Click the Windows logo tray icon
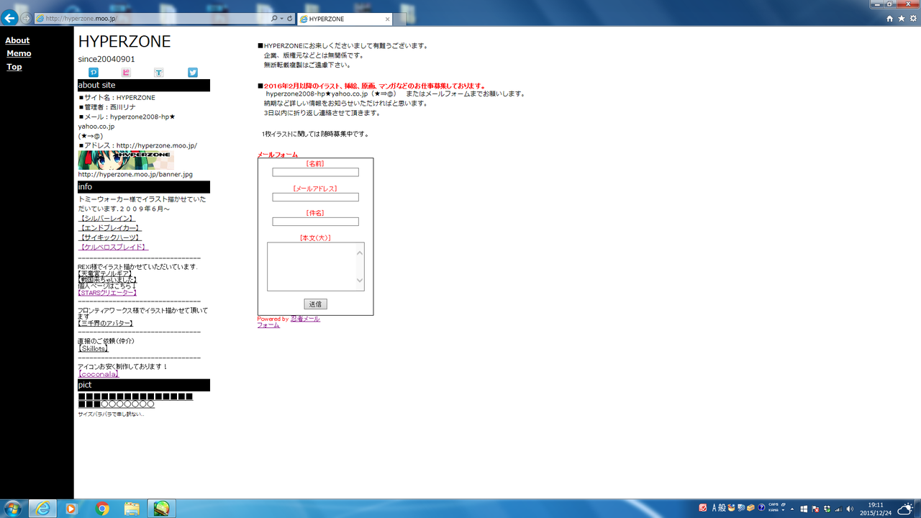This screenshot has width=921, height=518. pyautogui.click(x=804, y=509)
